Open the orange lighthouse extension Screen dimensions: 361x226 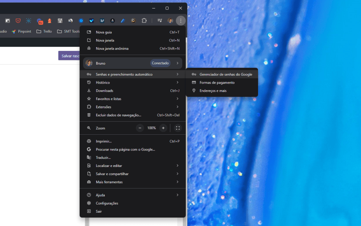coord(49,21)
